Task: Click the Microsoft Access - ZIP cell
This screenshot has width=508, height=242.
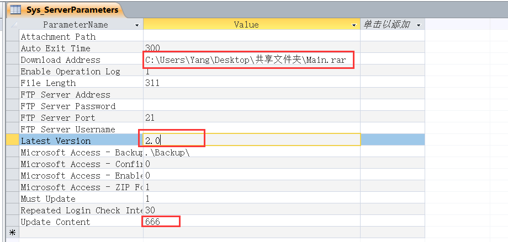Action: [81, 187]
